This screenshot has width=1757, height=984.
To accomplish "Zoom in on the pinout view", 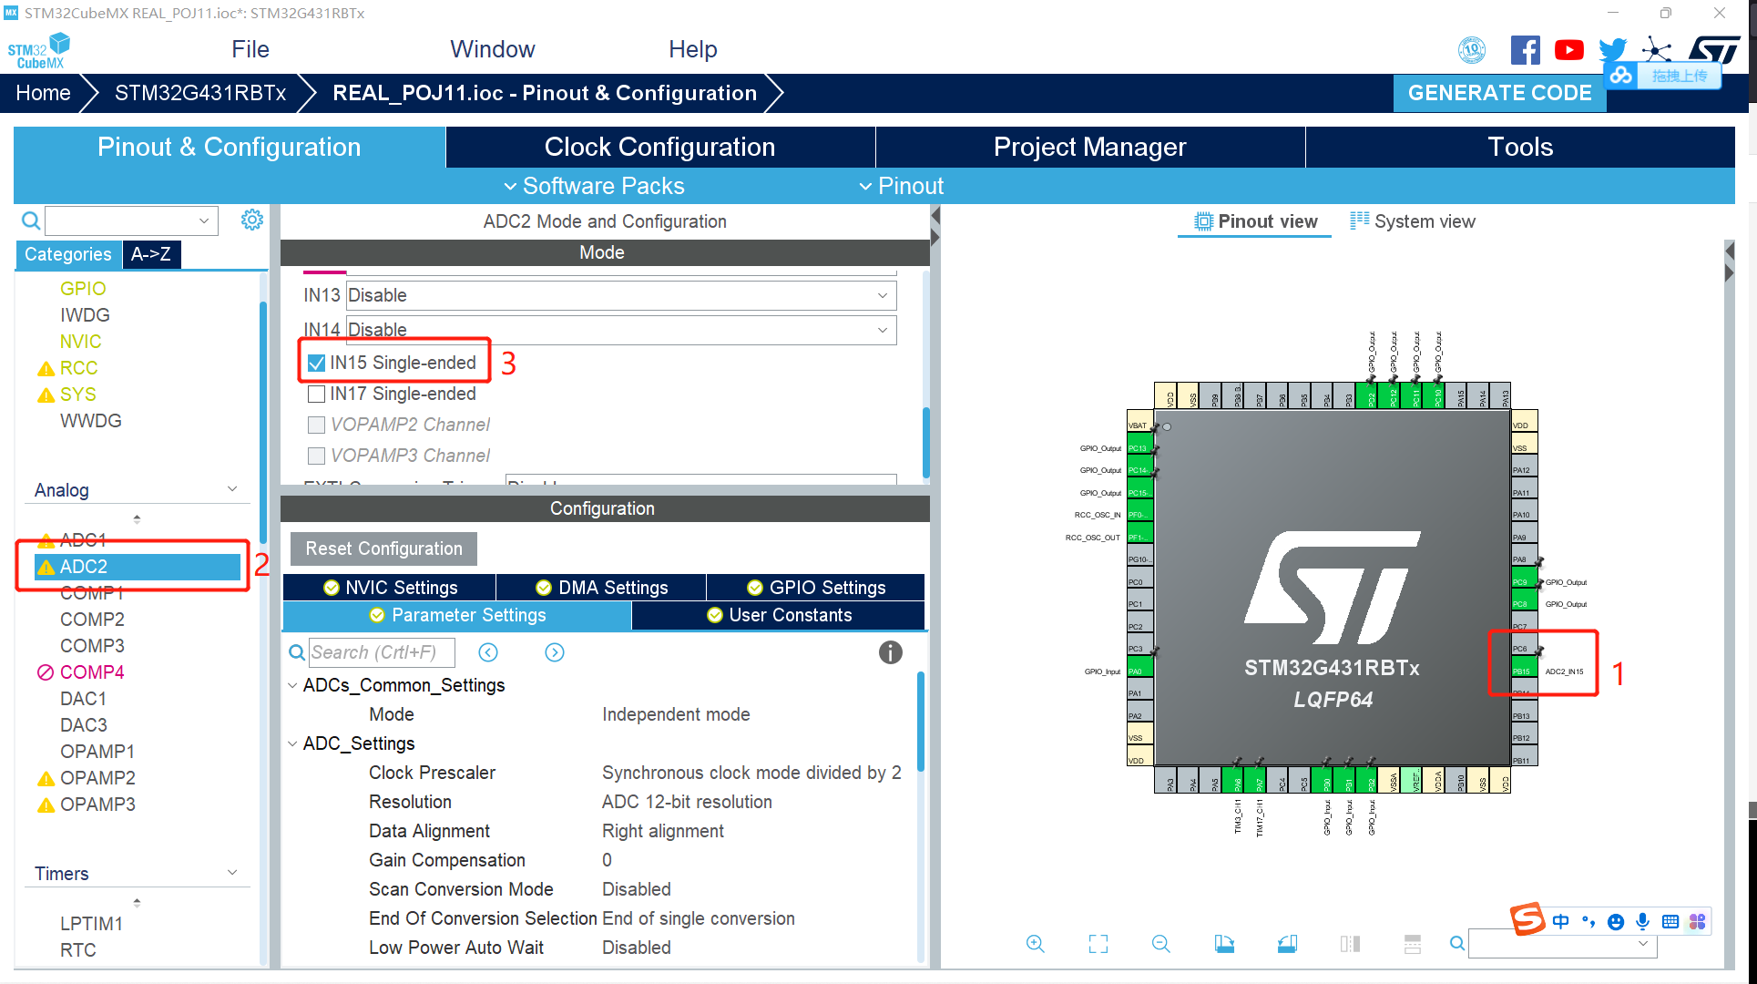I will (x=1035, y=944).
